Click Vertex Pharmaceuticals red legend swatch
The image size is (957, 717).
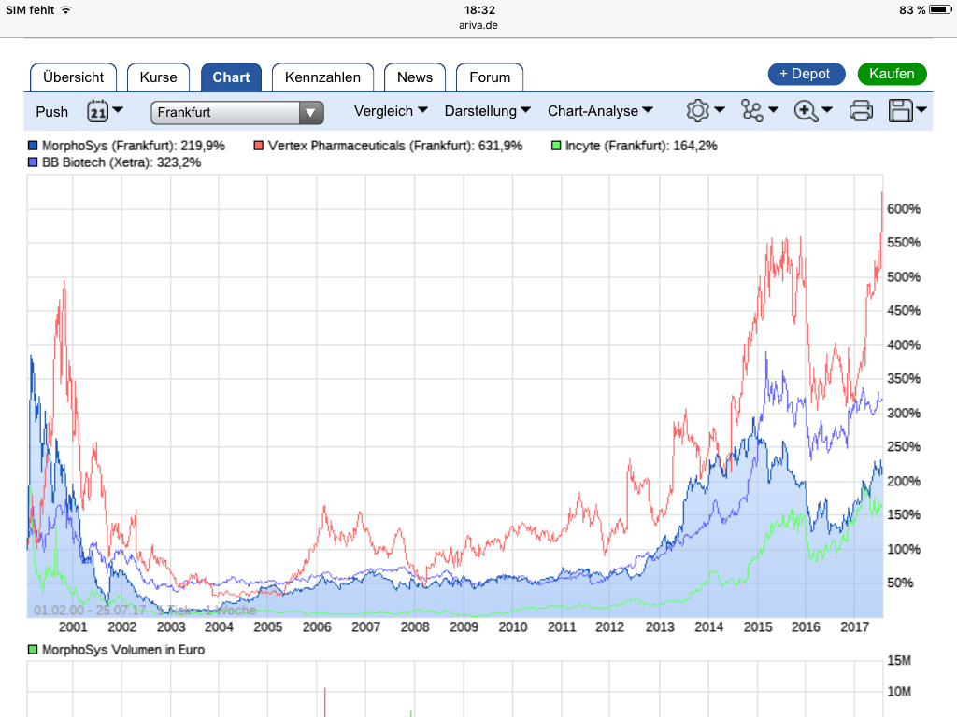258,146
